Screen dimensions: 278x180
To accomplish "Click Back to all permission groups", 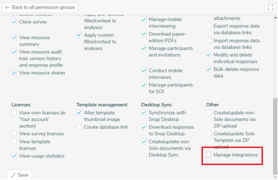I will coord(40,7).
